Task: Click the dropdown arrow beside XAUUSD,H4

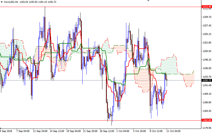Action: tap(2, 2)
